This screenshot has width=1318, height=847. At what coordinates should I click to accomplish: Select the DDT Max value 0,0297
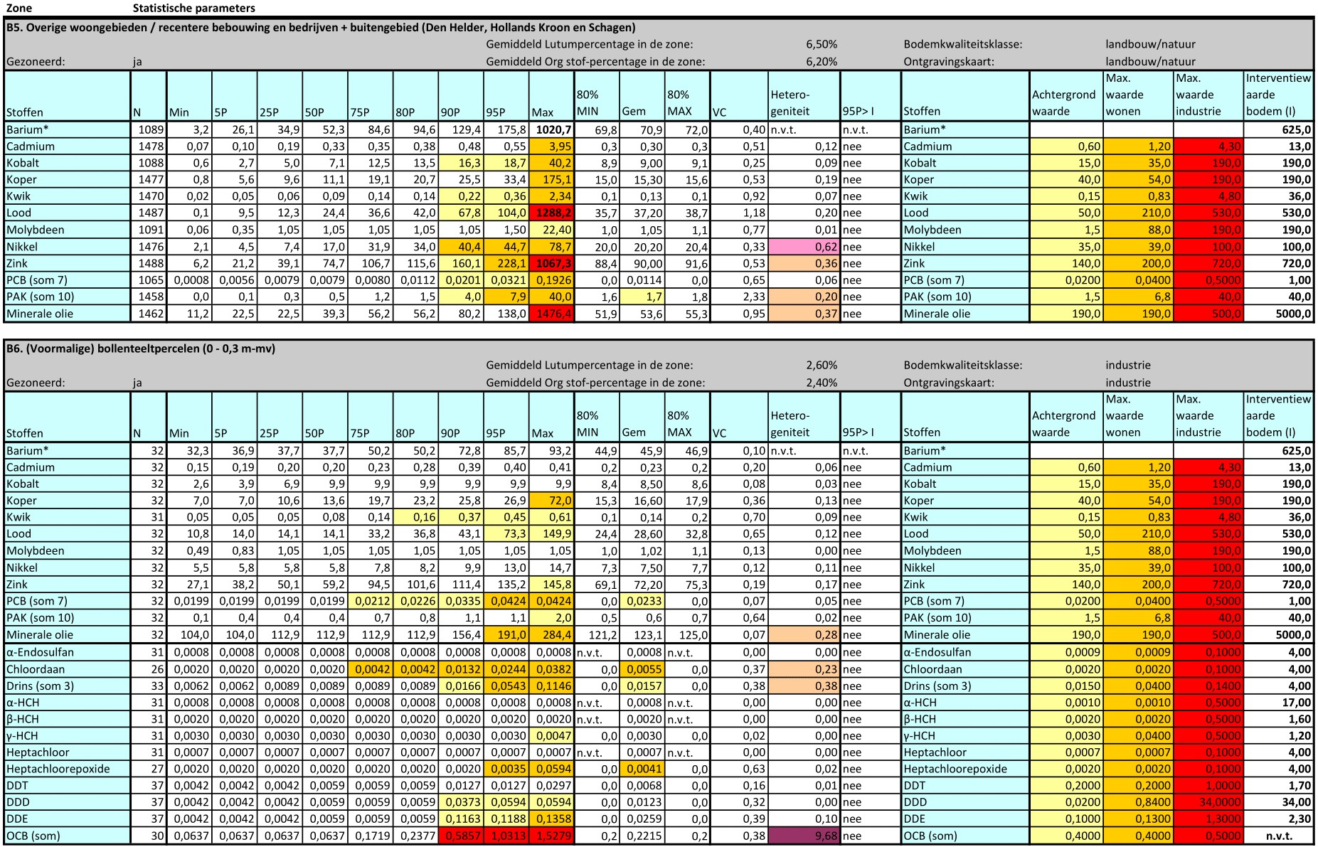pos(552,786)
